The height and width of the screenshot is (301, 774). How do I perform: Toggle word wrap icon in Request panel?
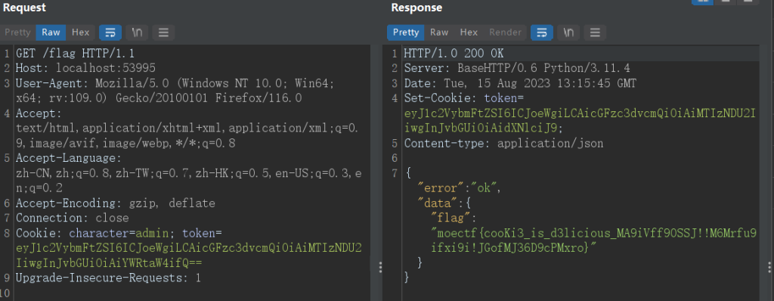pyautogui.click(x=110, y=33)
